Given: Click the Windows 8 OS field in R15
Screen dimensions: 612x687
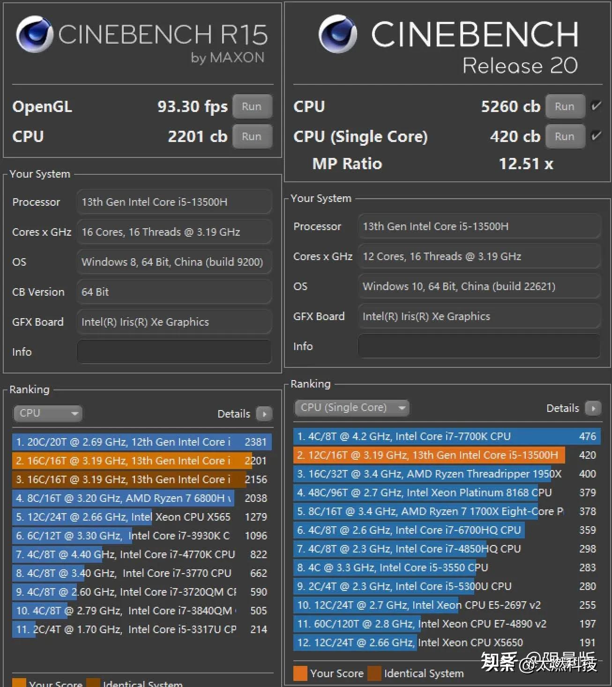Looking at the screenshot, I should coord(174,262).
